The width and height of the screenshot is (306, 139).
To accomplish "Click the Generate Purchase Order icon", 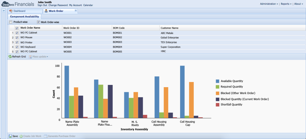I will click(46, 136).
